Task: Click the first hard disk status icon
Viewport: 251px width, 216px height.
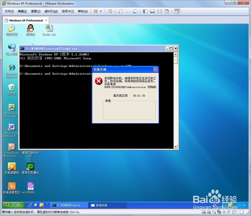Action: (204, 212)
